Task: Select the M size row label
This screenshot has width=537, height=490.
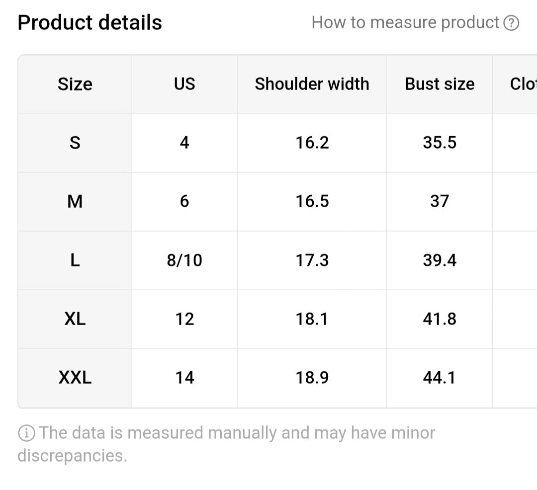Action: point(75,201)
